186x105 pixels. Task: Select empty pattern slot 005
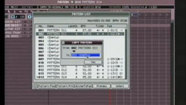[49, 45]
